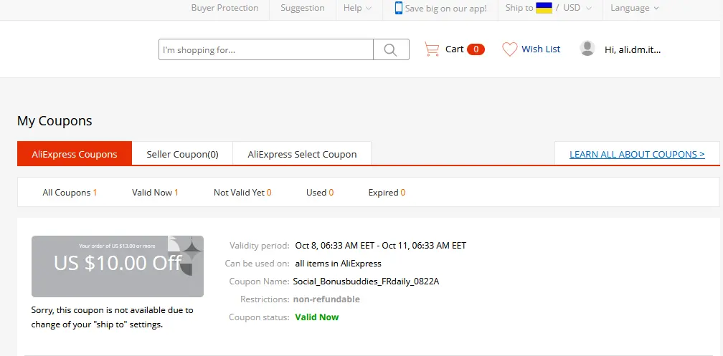
Task: Filter by Valid Now coupons
Action: [x=155, y=193]
